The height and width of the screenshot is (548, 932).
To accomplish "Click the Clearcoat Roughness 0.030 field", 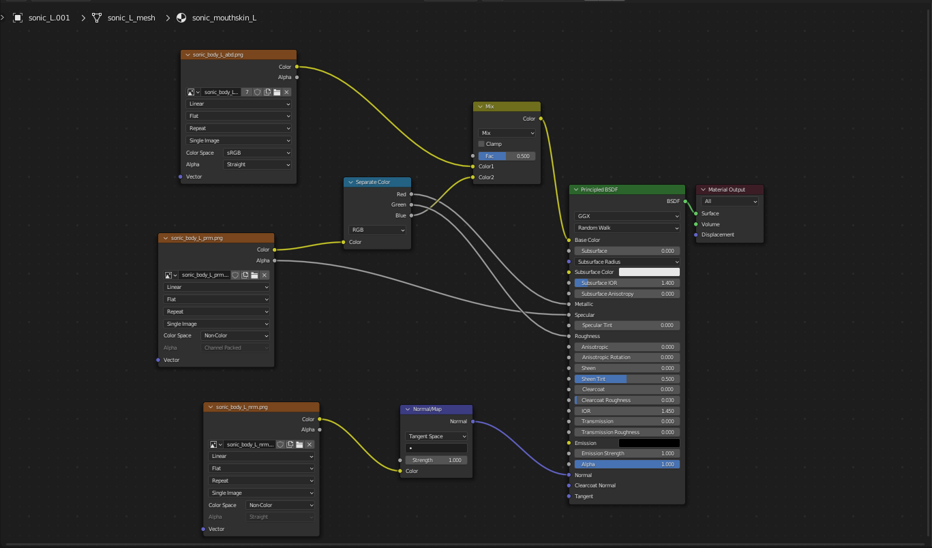I will (x=627, y=400).
